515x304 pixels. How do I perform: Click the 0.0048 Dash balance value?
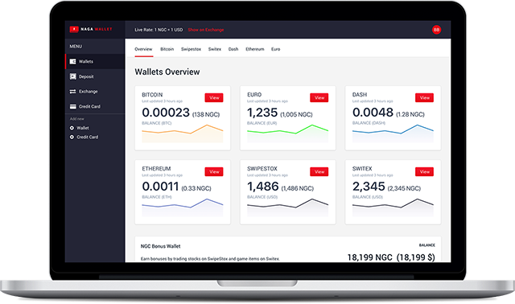click(x=373, y=113)
